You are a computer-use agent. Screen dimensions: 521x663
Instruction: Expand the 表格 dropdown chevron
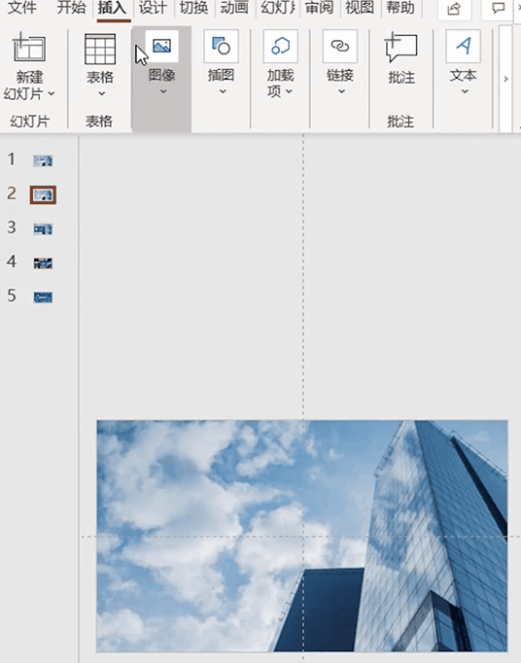tap(101, 93)
